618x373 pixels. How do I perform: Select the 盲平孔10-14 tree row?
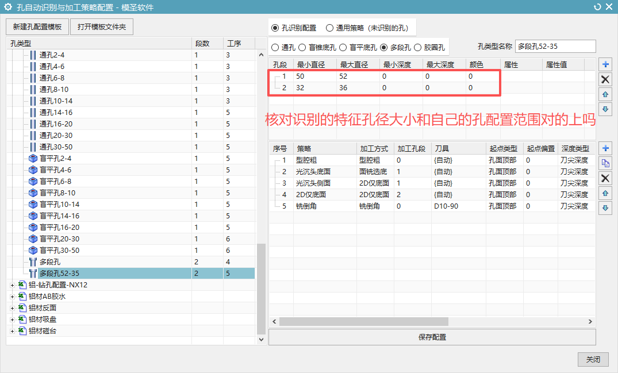pyautogui.click(x=130, y=205)
